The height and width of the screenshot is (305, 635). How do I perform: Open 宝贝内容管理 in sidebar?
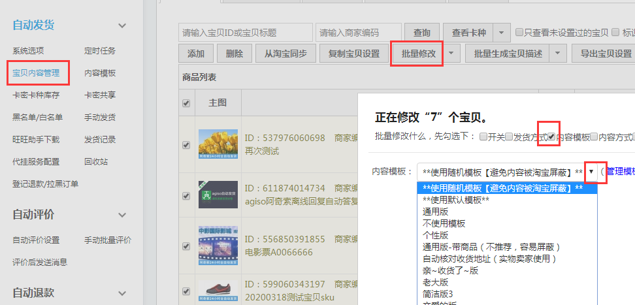(36, 73)
